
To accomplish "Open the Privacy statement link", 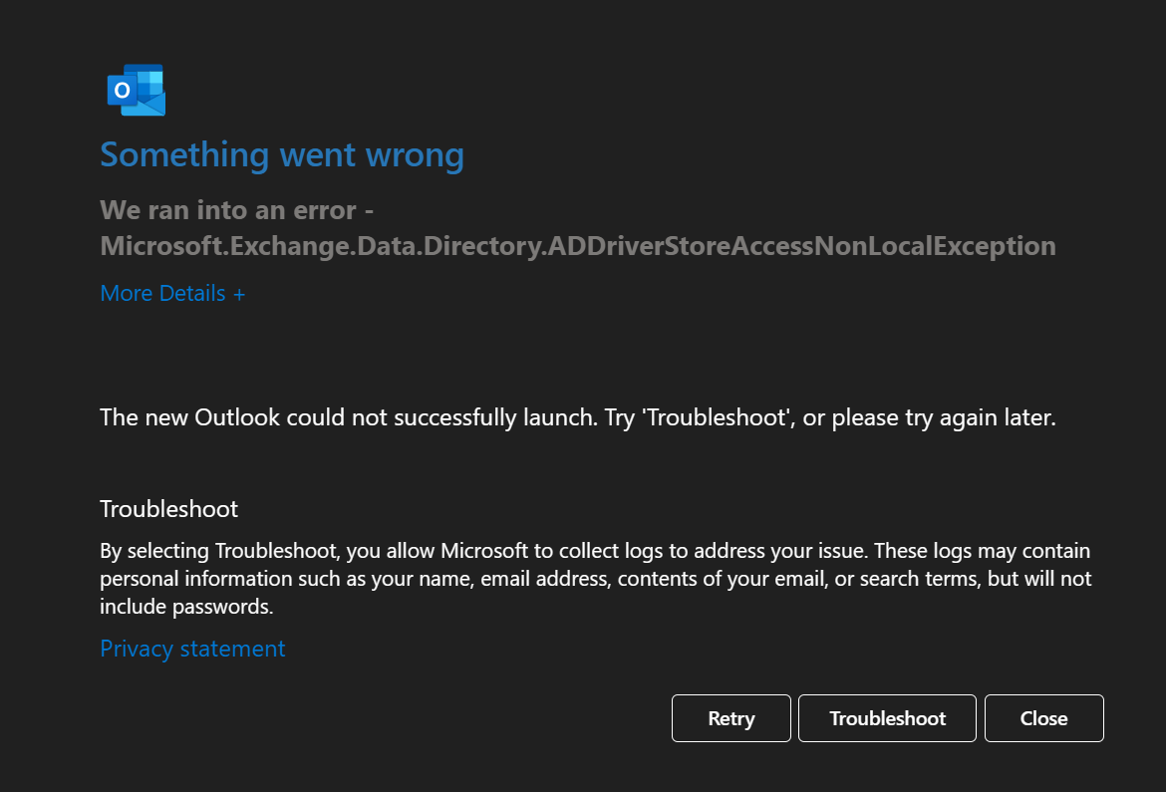I will coord(192,649).
